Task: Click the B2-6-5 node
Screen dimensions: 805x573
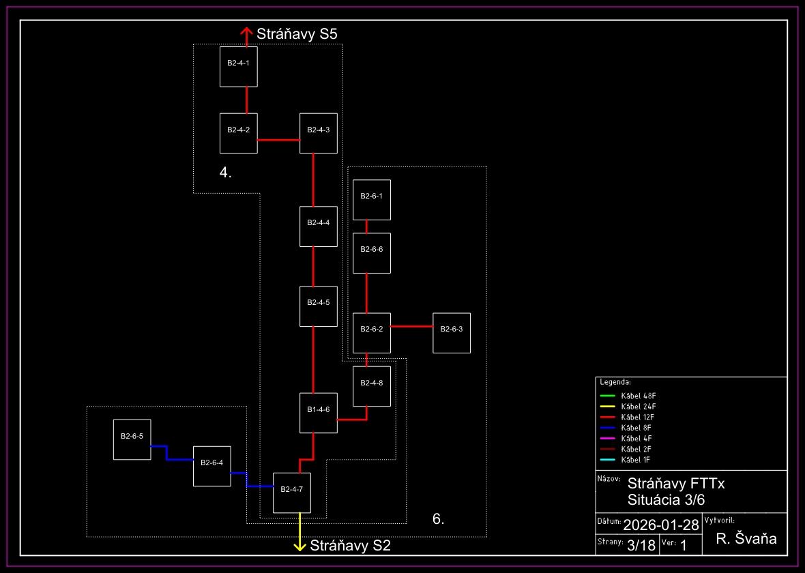Action: click(x=132, y=440)
